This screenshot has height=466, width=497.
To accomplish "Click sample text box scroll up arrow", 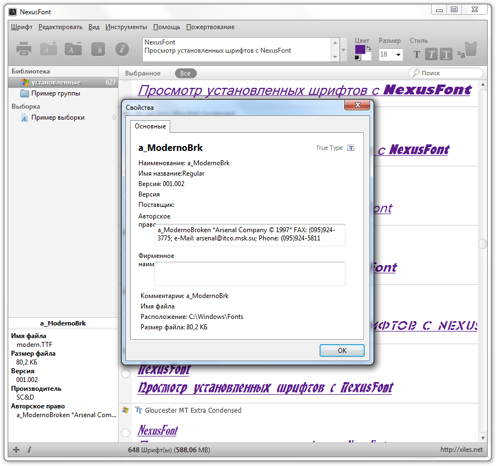I will point(335,42).
